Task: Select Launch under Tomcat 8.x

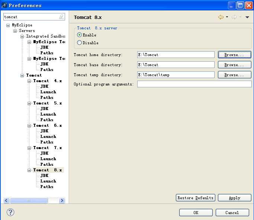Action: pos(48,181)
